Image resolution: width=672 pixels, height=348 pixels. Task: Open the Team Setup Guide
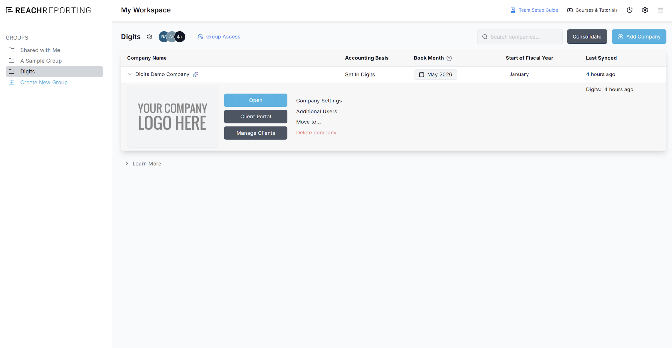(534, 10)
